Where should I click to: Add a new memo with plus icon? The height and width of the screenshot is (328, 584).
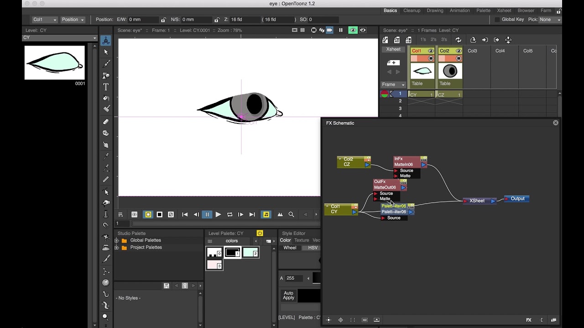tap(393, 62)
